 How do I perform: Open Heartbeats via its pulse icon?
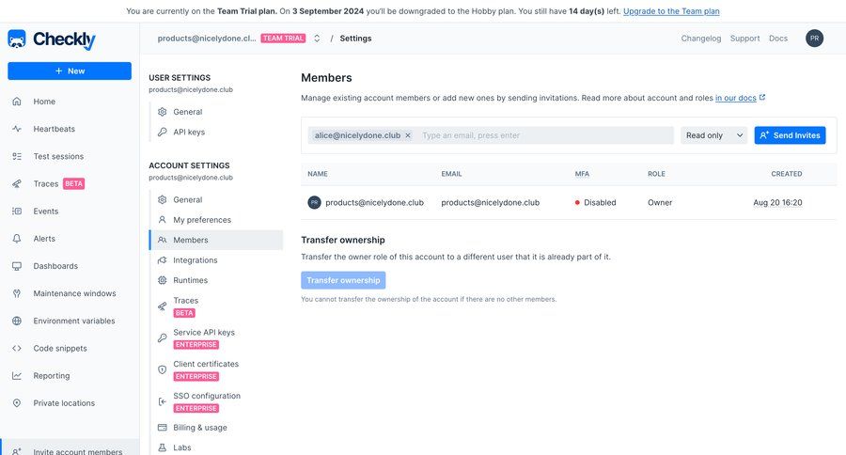click(x=17, y=129)
